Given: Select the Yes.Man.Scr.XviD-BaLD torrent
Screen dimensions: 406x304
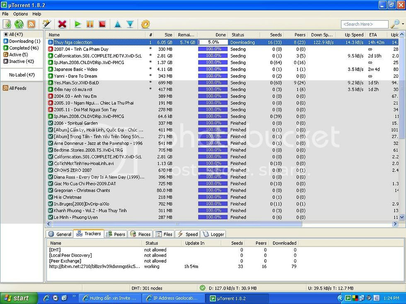Looking at the screenshot, I should [223, 83].
